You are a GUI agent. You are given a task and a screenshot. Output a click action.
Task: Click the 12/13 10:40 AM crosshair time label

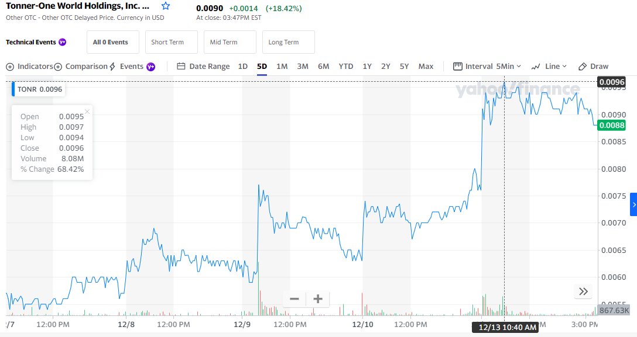[505, 327]
